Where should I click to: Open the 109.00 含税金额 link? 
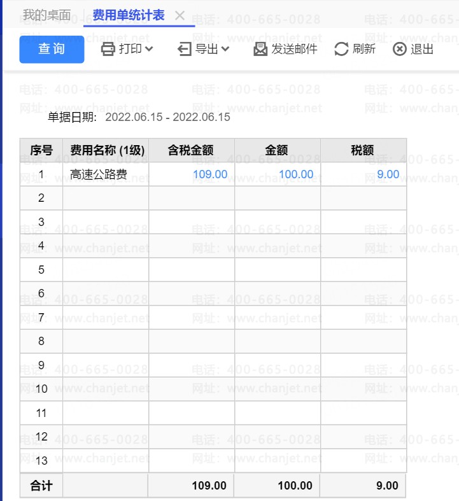point(209,174)
